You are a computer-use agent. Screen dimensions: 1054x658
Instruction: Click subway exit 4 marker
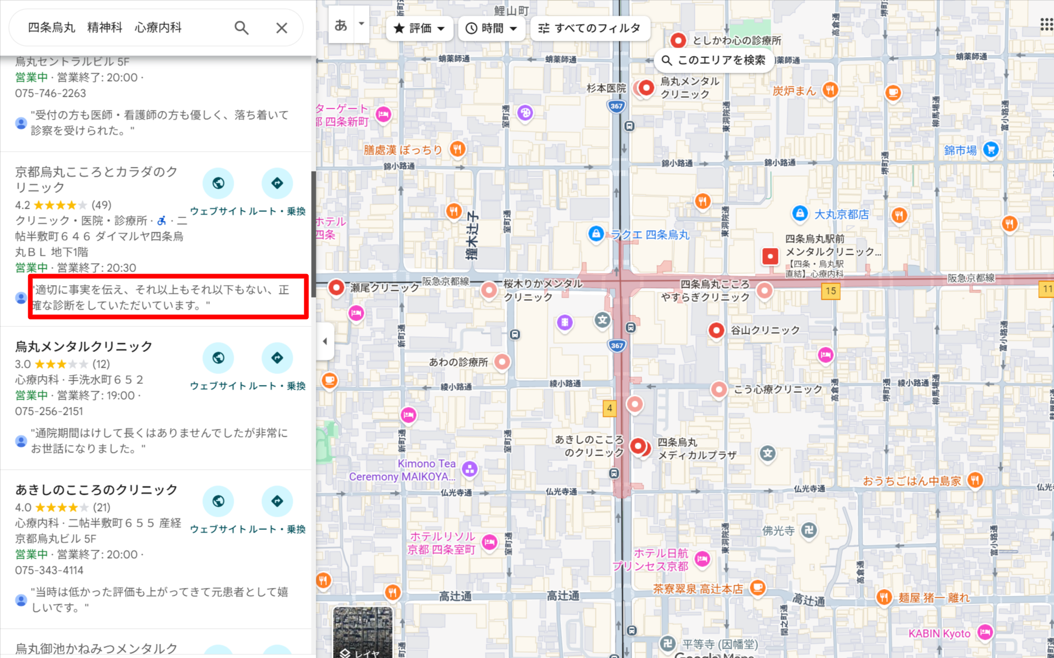[x=610, y=408]
